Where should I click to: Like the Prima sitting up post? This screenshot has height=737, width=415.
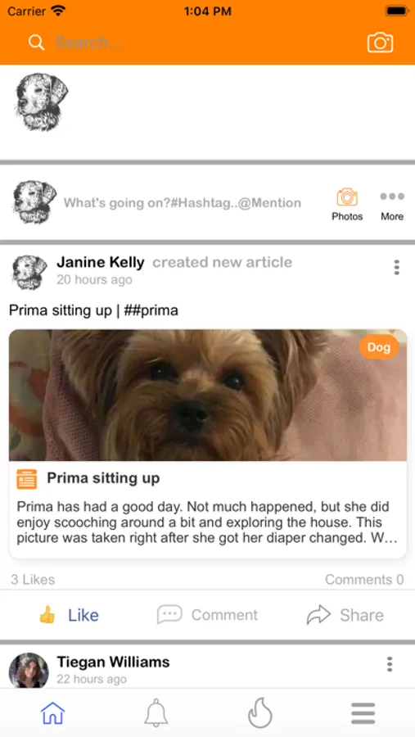coord(69,615)
